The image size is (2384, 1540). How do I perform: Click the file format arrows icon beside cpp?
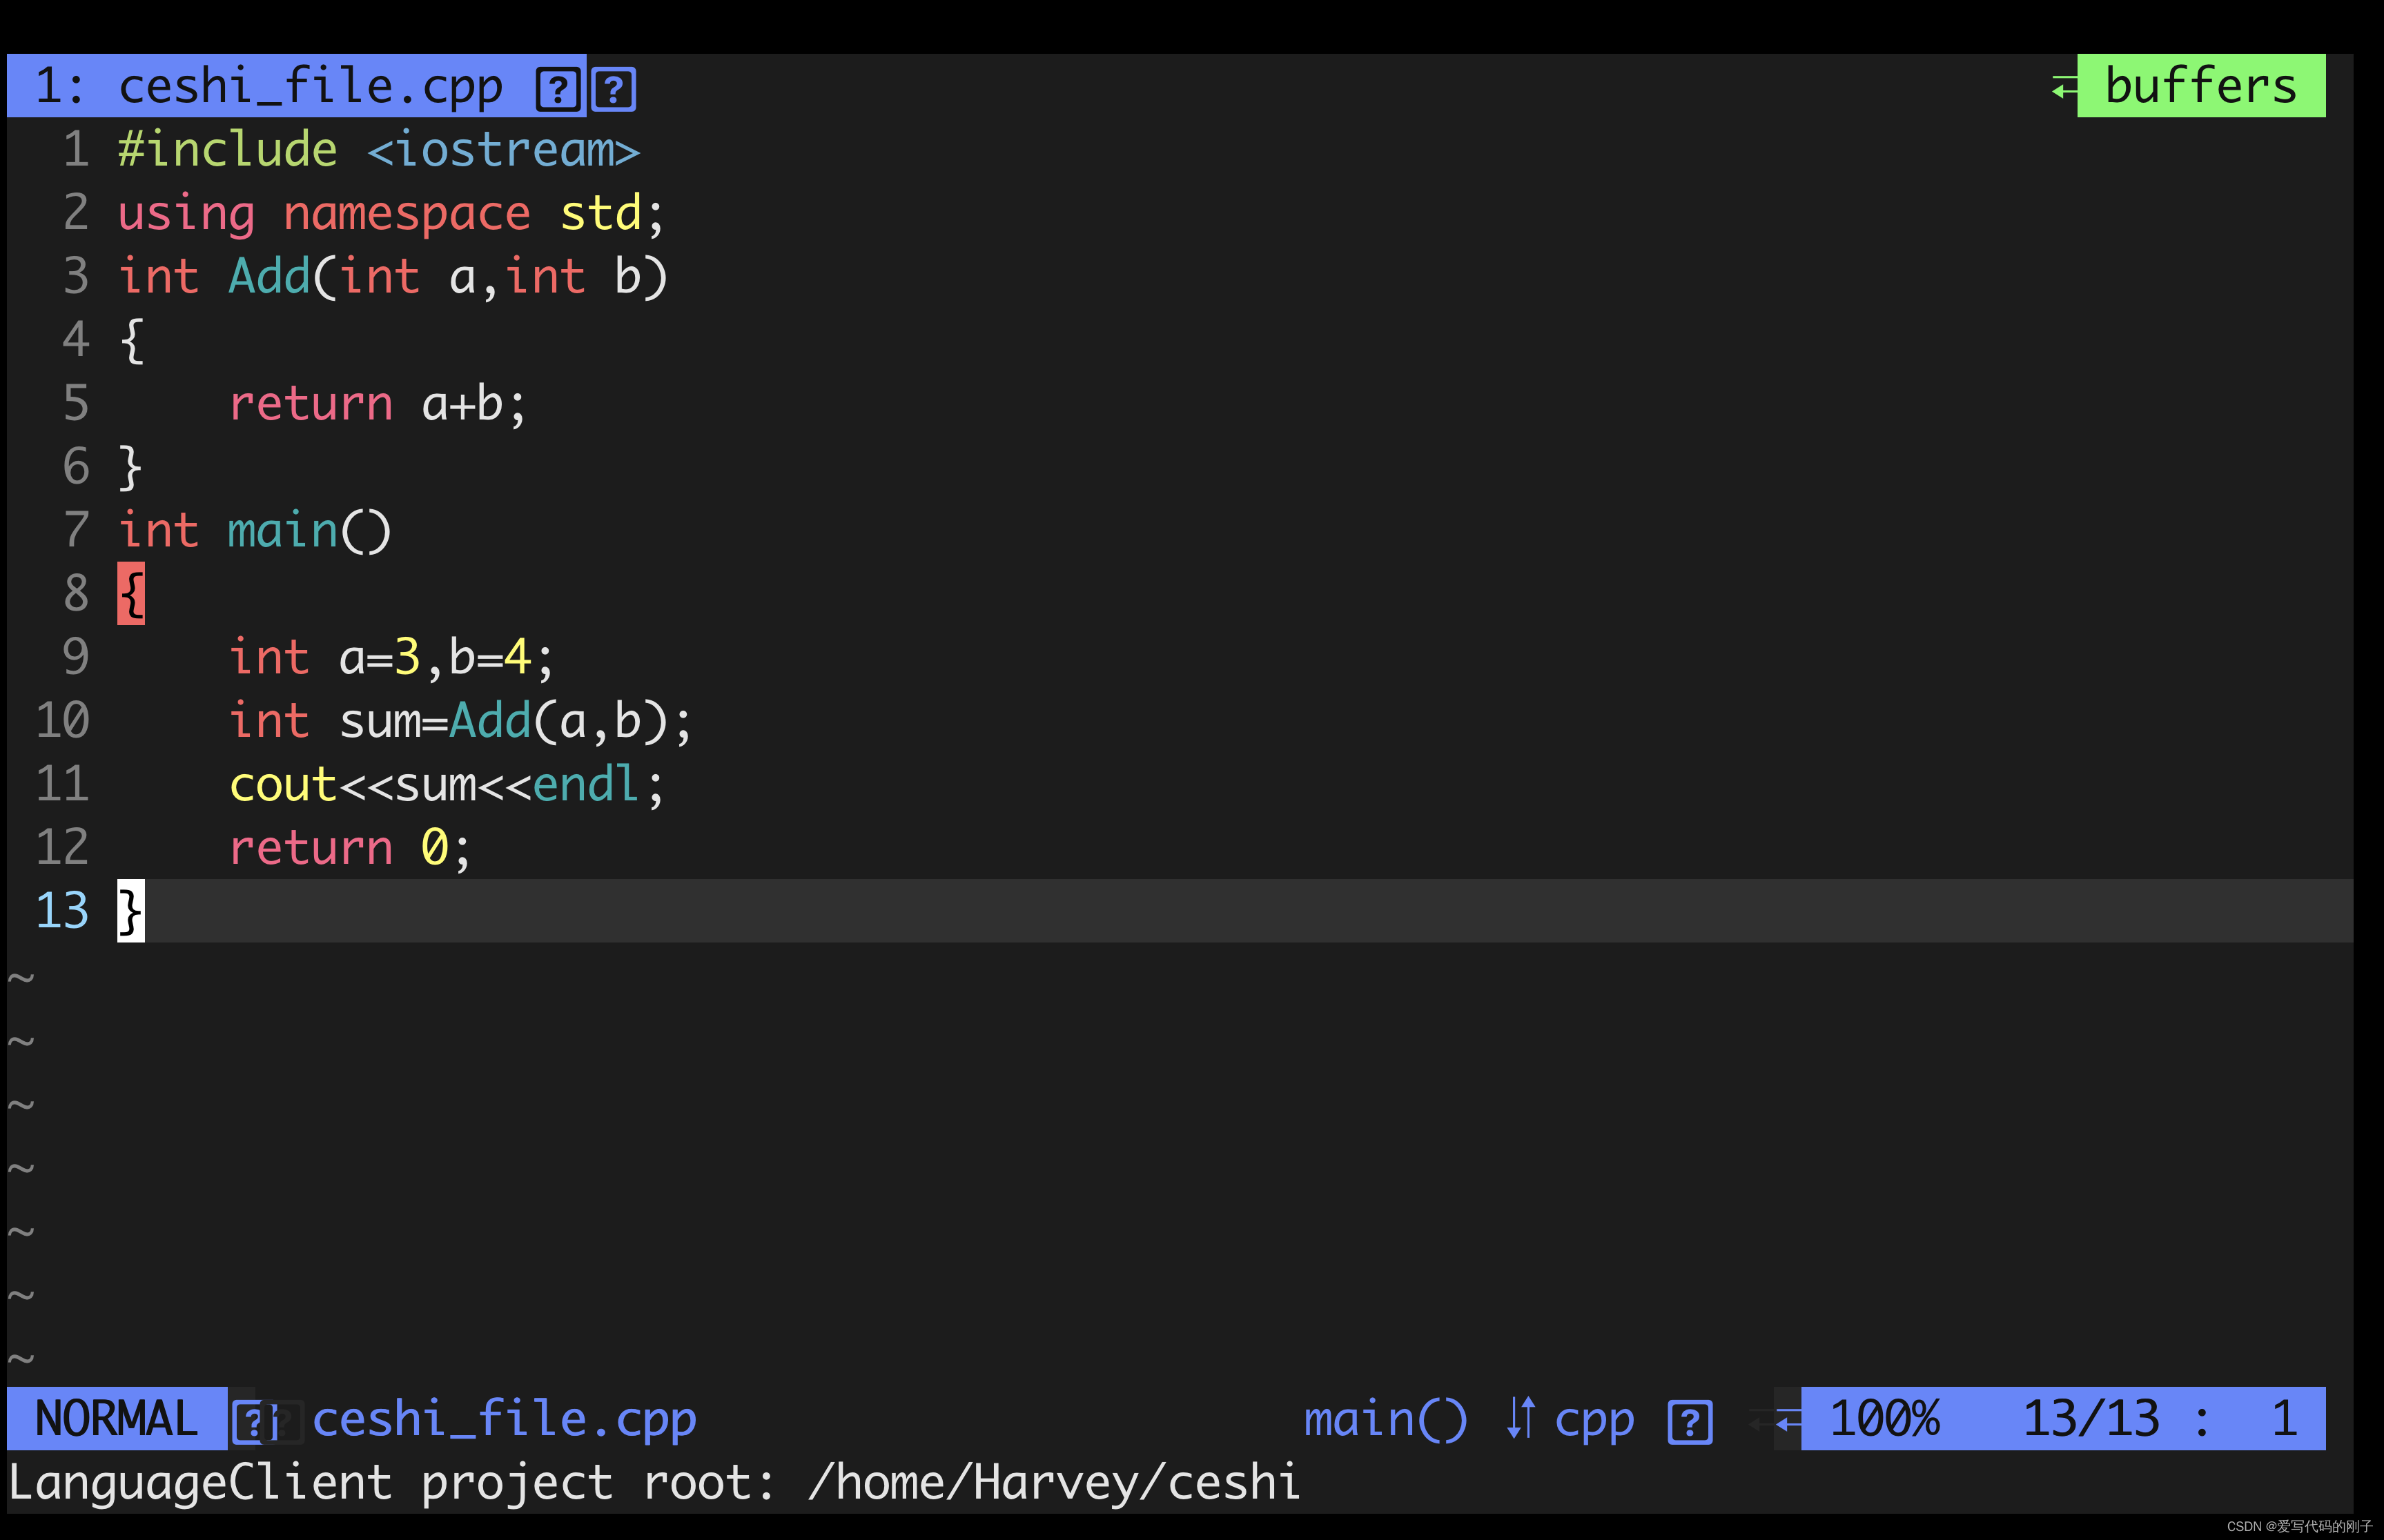point(1521,1418)
